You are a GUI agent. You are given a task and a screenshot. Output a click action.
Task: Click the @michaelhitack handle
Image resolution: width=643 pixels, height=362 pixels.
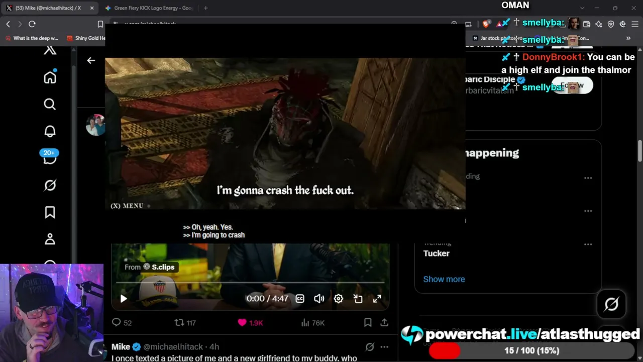[173, 347]
